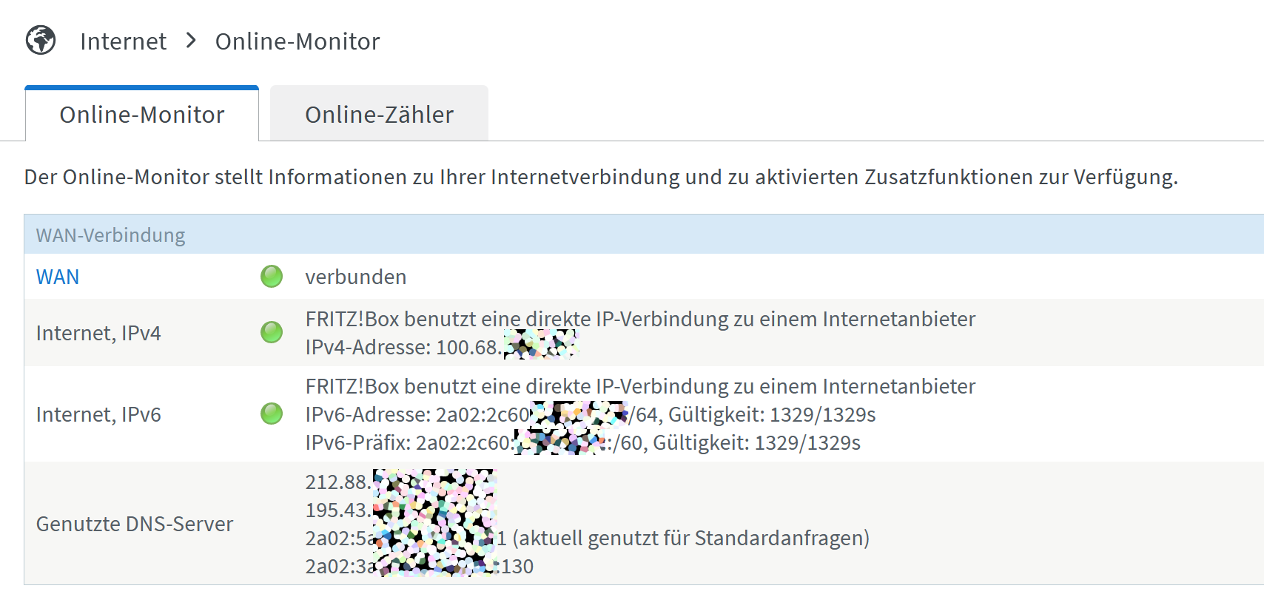Click Internet in the breadcrumb

(x=123, y=41)
